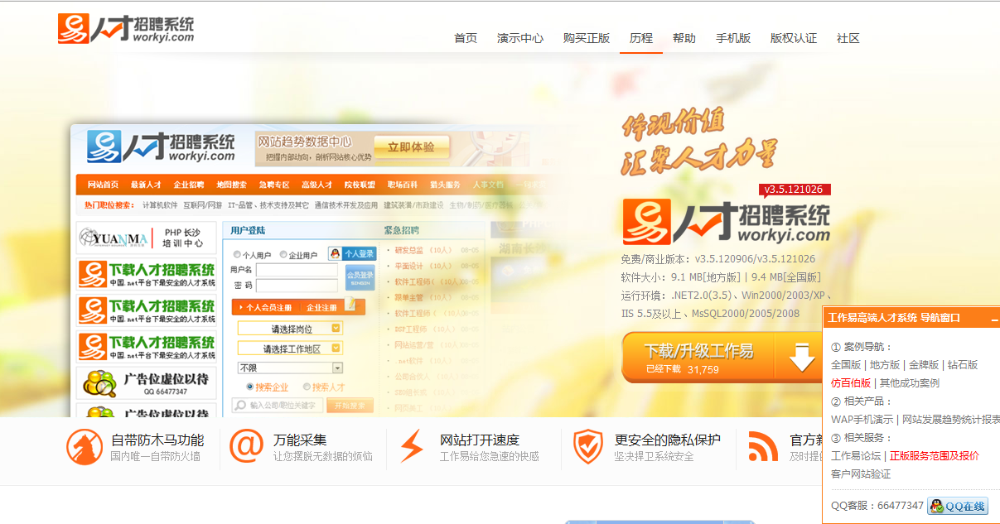Open the 工作易论坛 link

pos(856,456)
